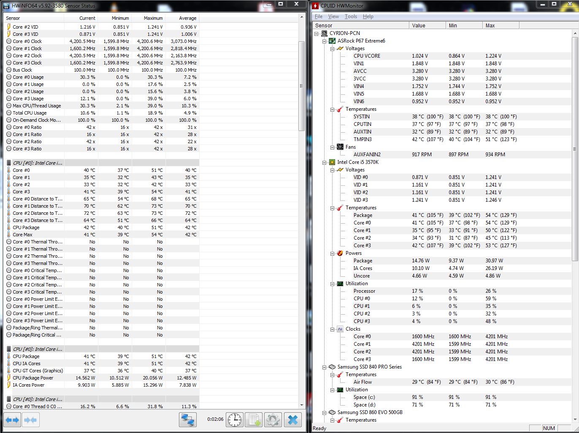
Task: Click the motherboard icon beside ASRock P67 Extreme6
Action: [x=332, y=41]
